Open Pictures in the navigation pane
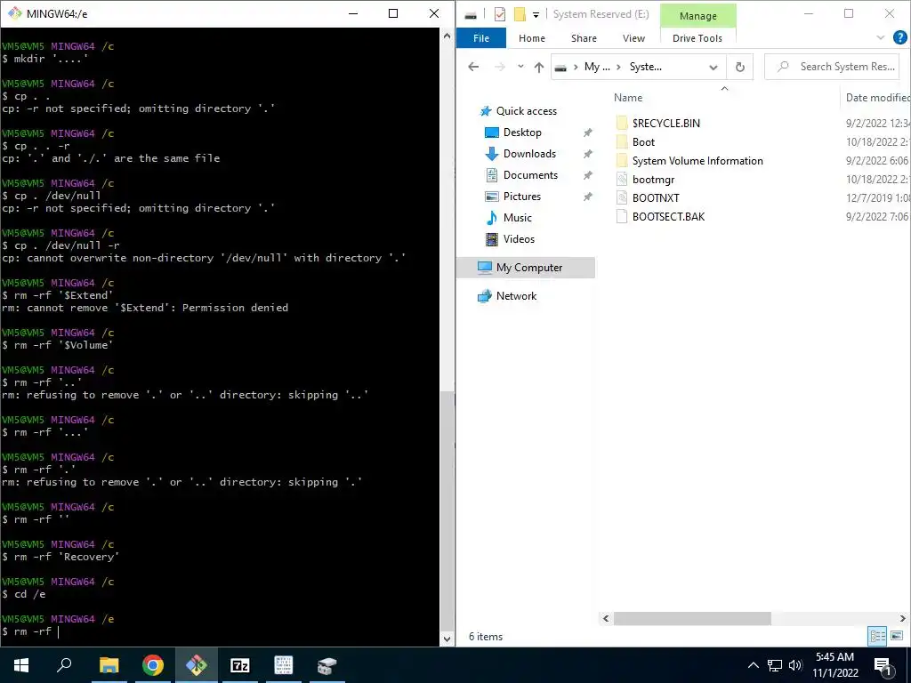This screenshot has width=911, height=683. click(x=521, y=197)
